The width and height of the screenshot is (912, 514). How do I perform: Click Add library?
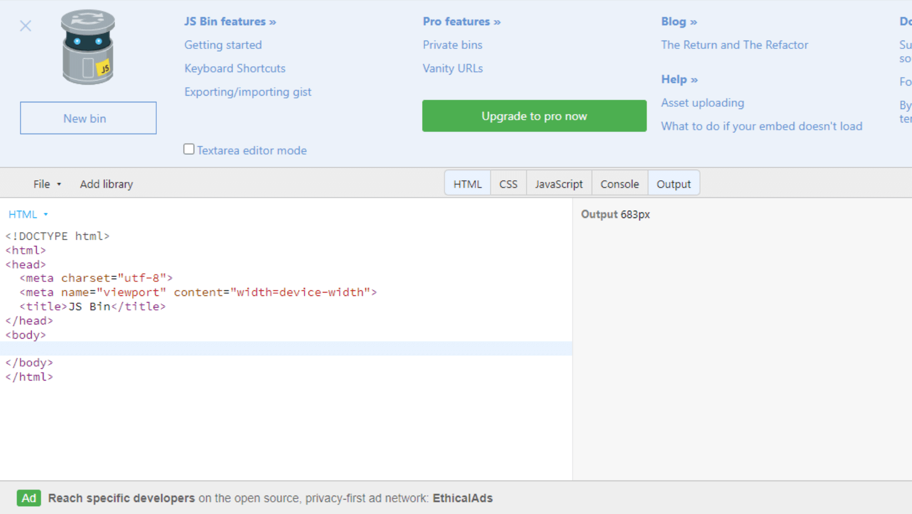click(x=106, y=184)
